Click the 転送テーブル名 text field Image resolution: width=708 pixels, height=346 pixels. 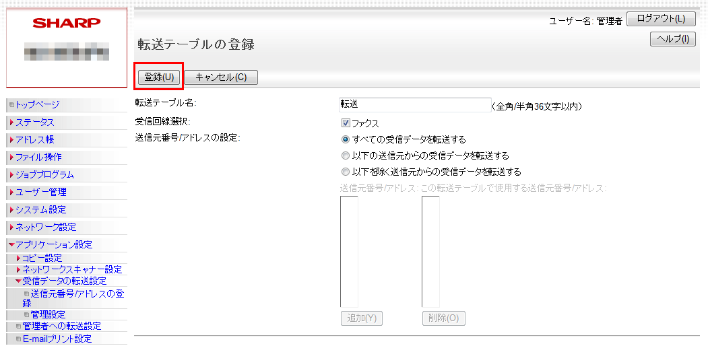click(x=415, y=104)
